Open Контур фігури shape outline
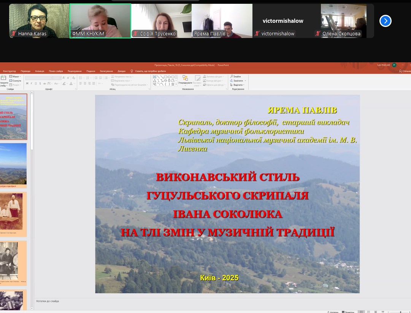The width and height of the screenshot is (411, 313). pos(213,81)
